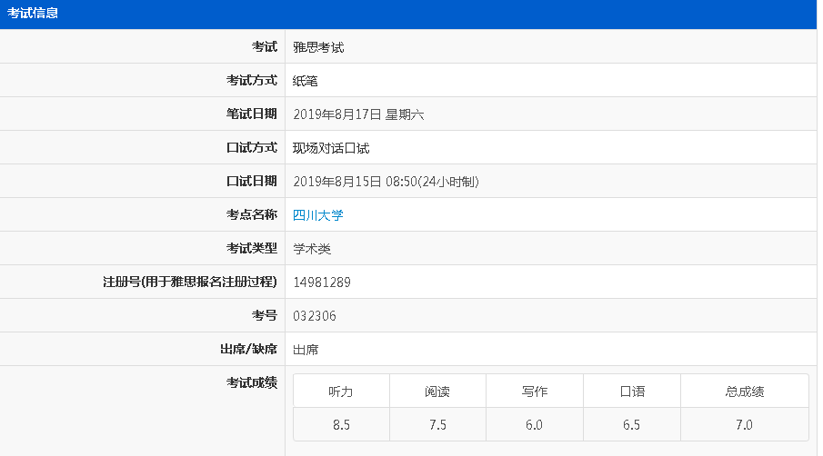Select the 雅思考试 exam name value
Screen dimensions: 823x456
pos(318,47)
